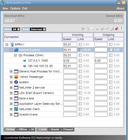Expand the Yahoo! Messenger tree node
Screen dimensions: 128x140
(11, 77)
